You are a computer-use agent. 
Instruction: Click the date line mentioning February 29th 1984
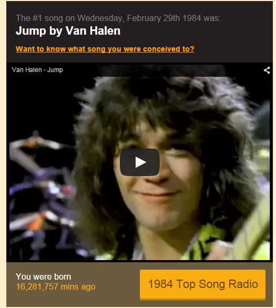pyautogui.click(x=118, y=18)
